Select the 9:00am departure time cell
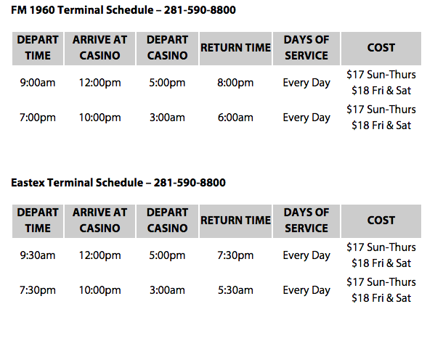 pyautogui.click(x=38, y=83)
